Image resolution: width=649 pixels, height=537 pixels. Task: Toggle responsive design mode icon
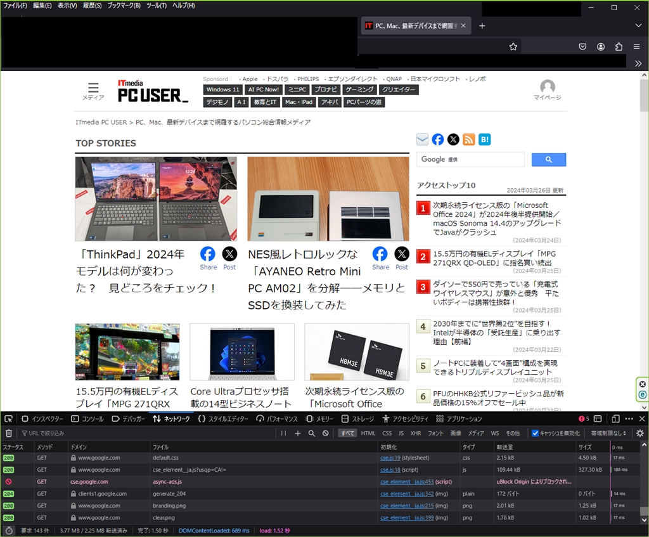(615, 418)
